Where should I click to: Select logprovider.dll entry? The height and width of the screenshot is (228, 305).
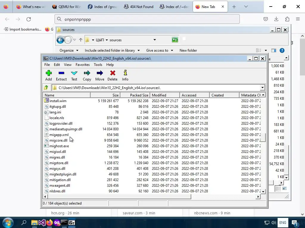click(152, 123)
